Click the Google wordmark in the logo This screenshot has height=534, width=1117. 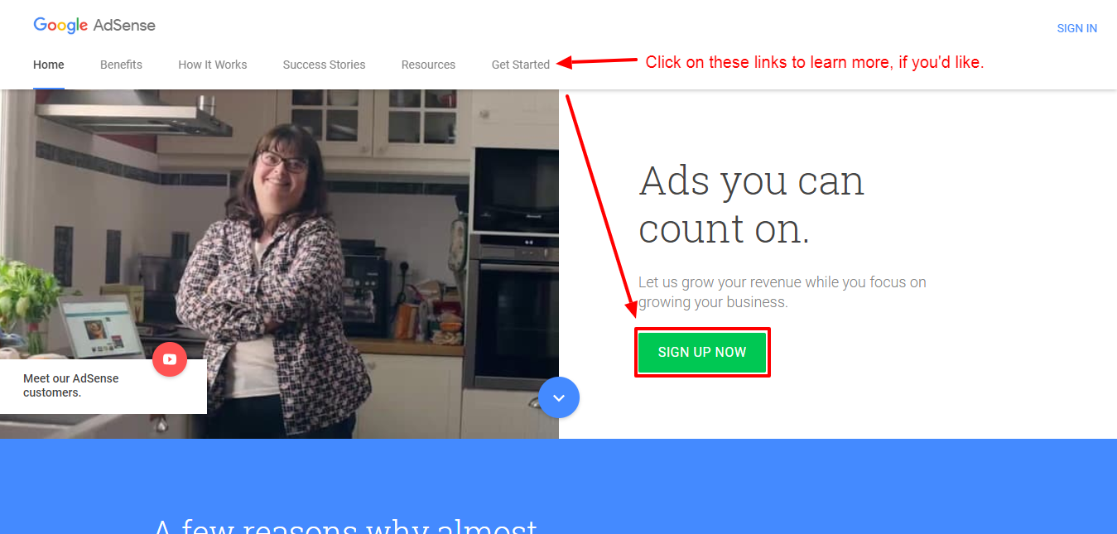(x=60, y=26)
